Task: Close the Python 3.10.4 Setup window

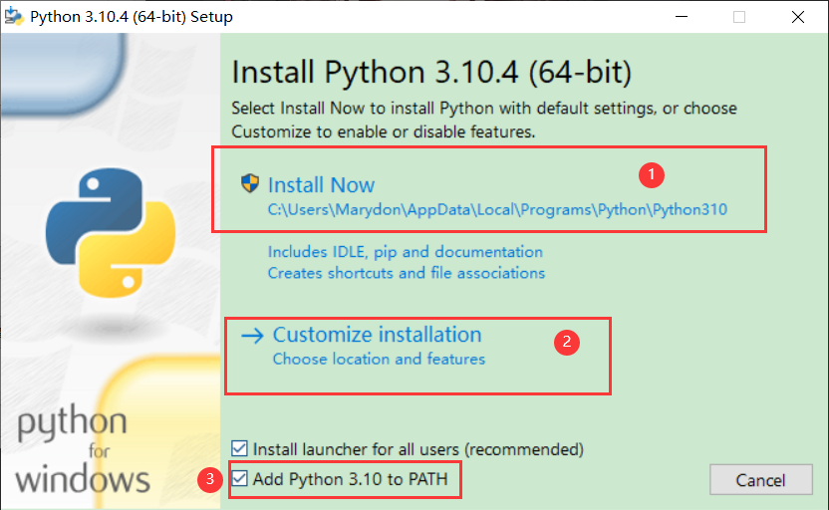Action: (798, 16)
